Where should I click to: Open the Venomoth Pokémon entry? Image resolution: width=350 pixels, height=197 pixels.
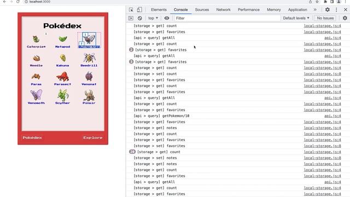36,97
